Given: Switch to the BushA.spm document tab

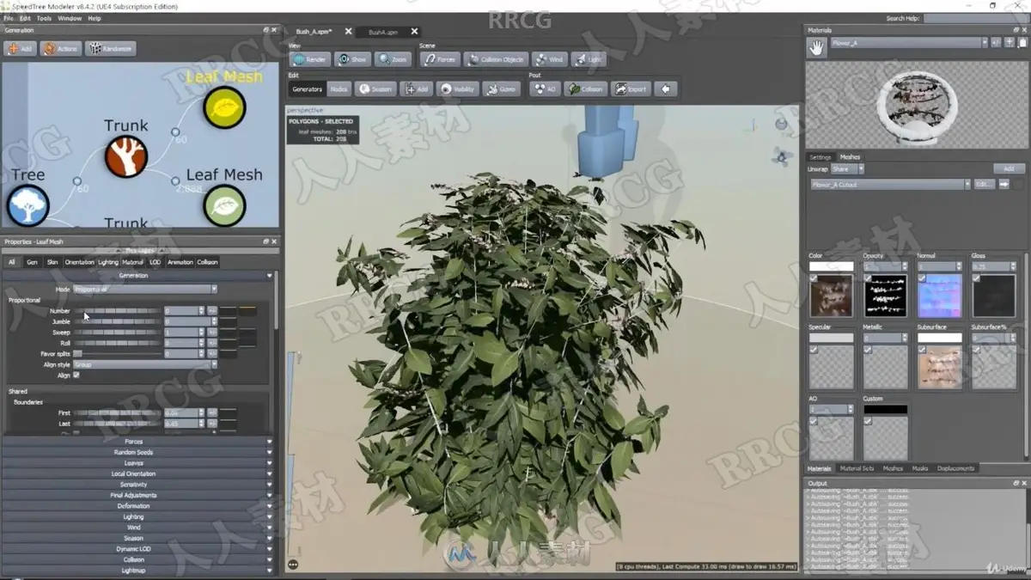Looking at the screenshot, I should point(383,32).
